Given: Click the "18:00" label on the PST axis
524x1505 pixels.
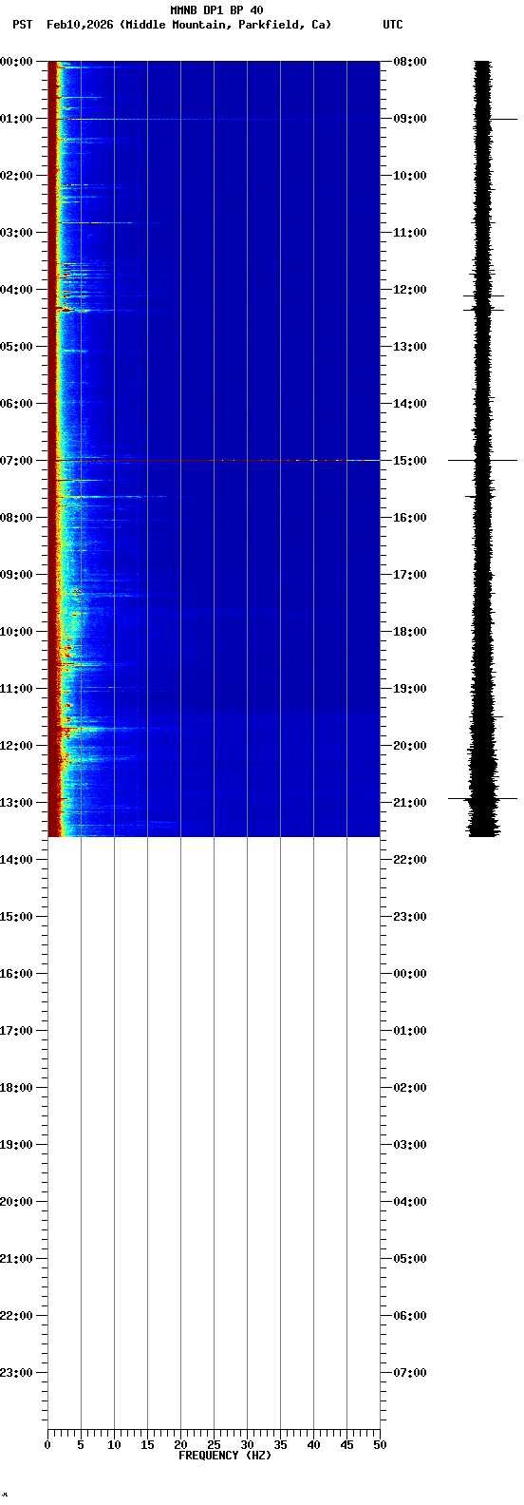Looking at the screenshot, I should point(16,1088).
